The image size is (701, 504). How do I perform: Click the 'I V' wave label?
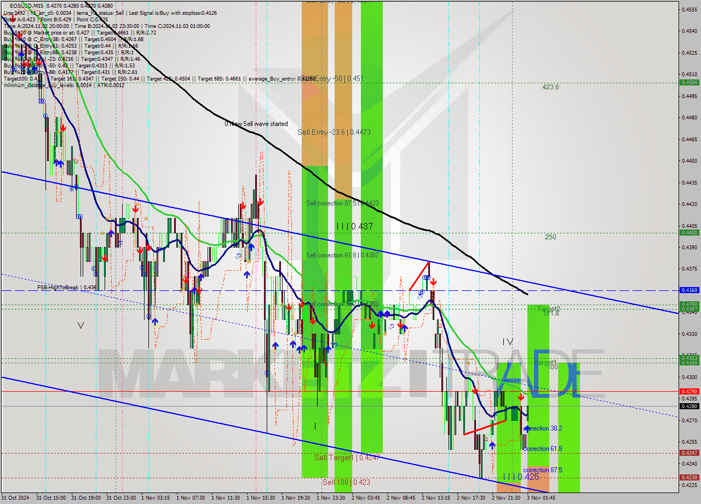coord(508,342)
